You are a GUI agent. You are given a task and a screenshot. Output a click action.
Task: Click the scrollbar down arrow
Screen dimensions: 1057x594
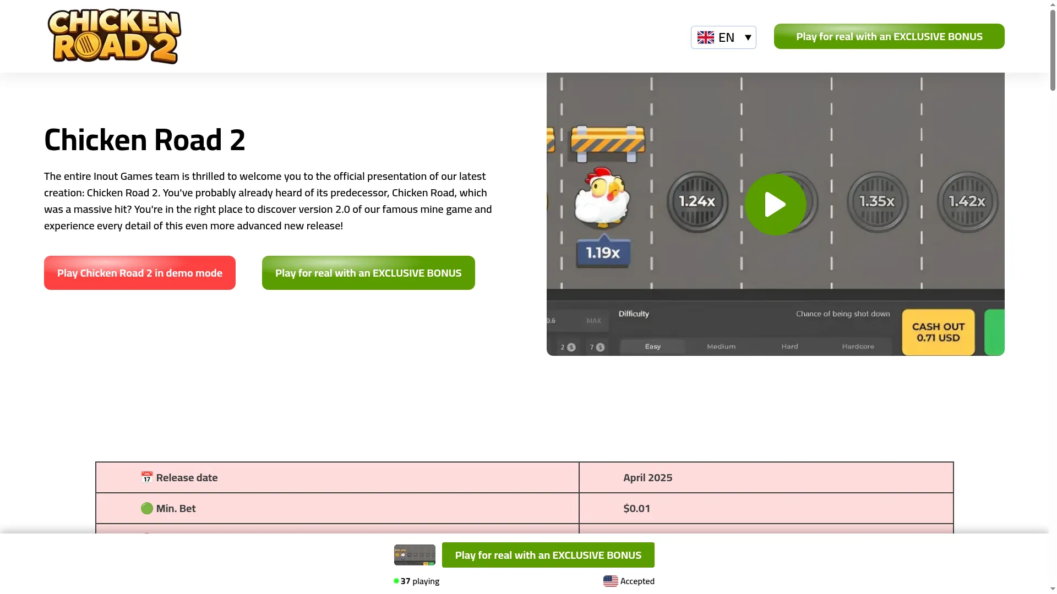pyautogui.click(x=1053, y=589)
